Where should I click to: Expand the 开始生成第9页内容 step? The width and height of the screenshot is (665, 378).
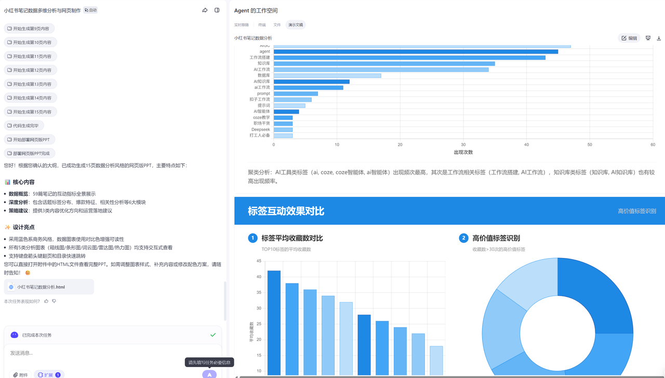(31, 29)
